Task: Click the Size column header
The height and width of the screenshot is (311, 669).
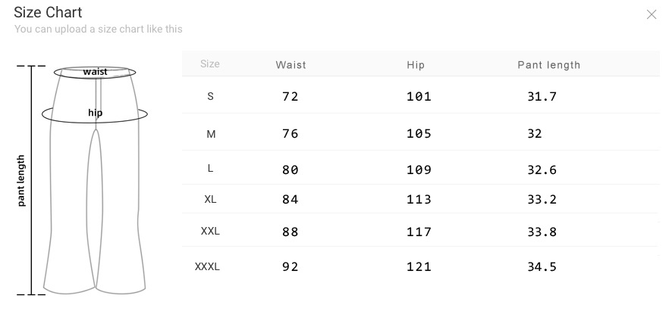Action: (x=210, y=64)
